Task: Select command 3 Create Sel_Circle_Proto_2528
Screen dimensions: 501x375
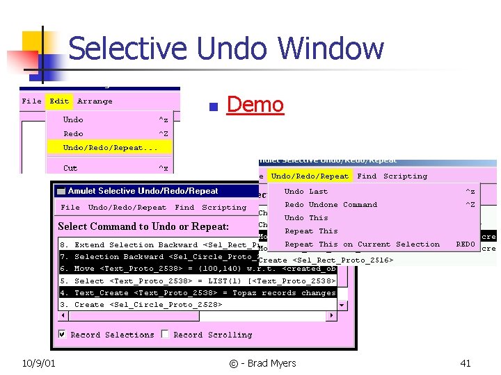Action: click(x=198, y=305)
